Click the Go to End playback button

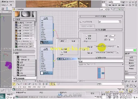[123, 5]
